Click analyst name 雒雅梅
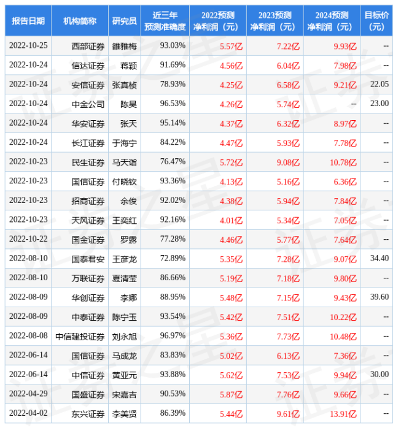The height and width of the screenshot is (428, 393). pyautogui.click(x=125, y=47)
